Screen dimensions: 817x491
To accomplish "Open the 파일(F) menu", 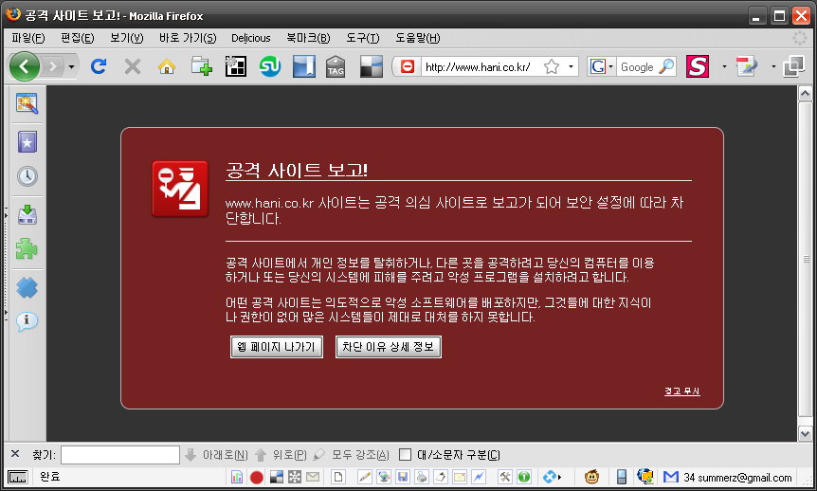I will click(x=28, y=38).
